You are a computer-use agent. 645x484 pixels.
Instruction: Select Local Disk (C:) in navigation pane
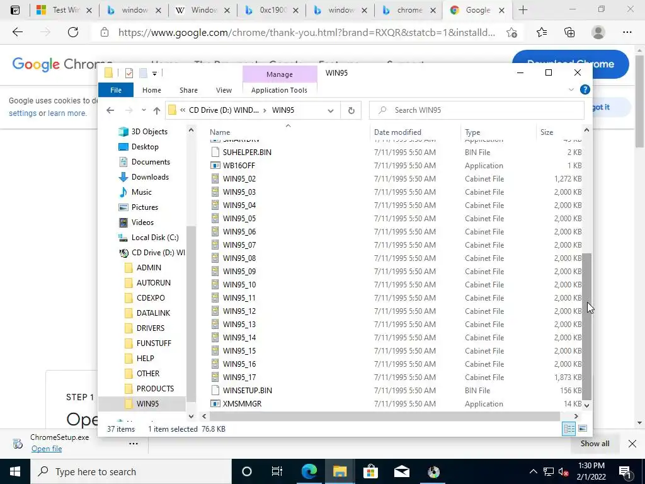pos(149,238)
